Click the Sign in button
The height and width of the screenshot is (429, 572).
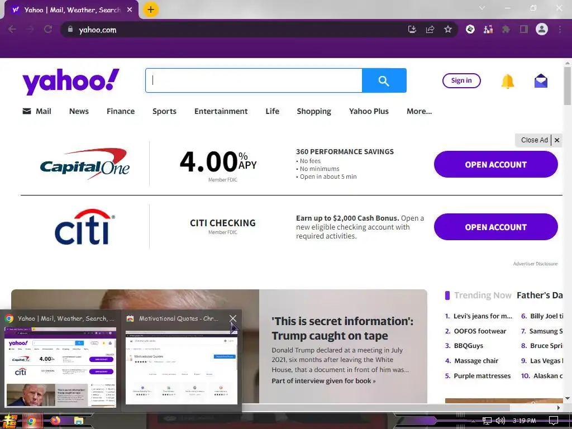point(461,80)
